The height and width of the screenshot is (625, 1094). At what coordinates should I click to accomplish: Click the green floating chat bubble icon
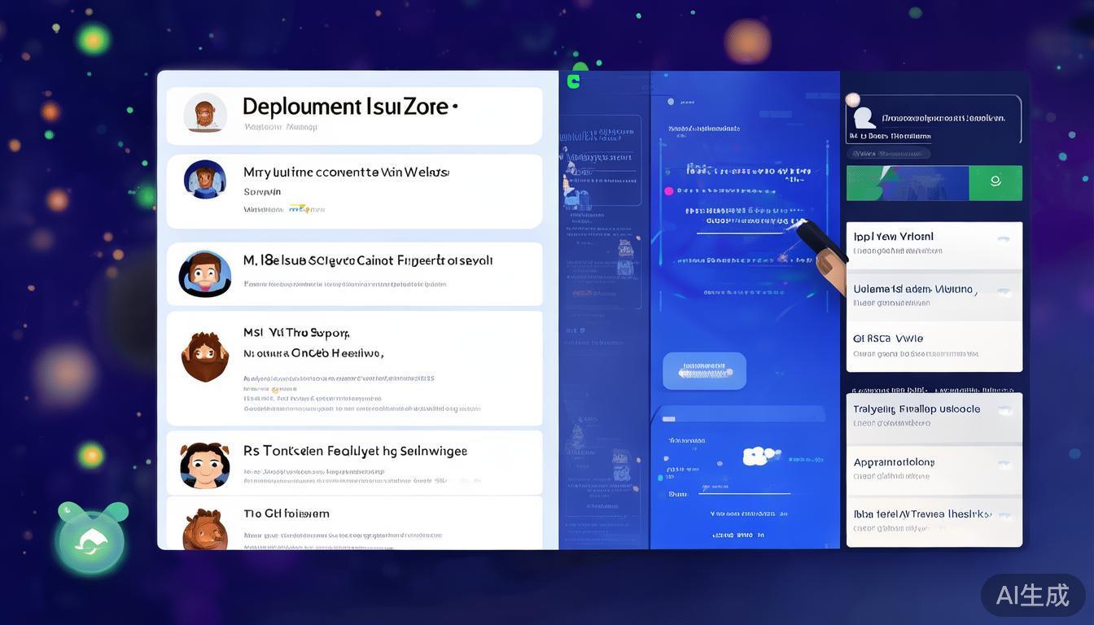point(91,540)
